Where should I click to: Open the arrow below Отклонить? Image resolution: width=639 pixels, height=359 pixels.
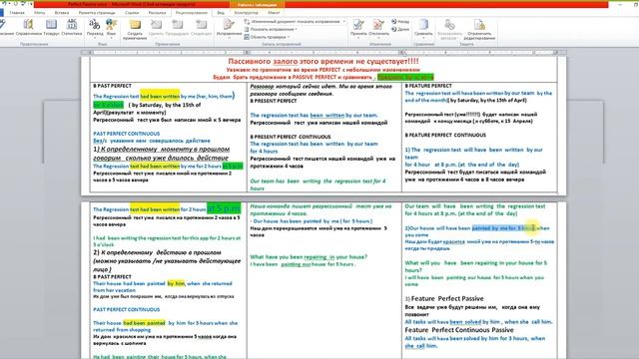[x=378, y=38]
